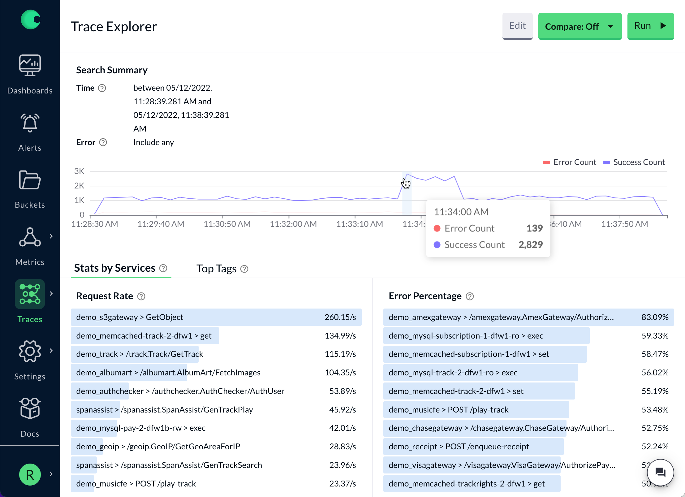Open the Docs book icon
The height and width of the screenshot is (497, 685).
pos(30,408)
